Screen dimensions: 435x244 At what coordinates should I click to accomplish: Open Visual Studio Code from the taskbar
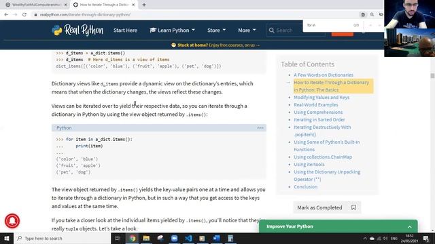coord(188,238)
